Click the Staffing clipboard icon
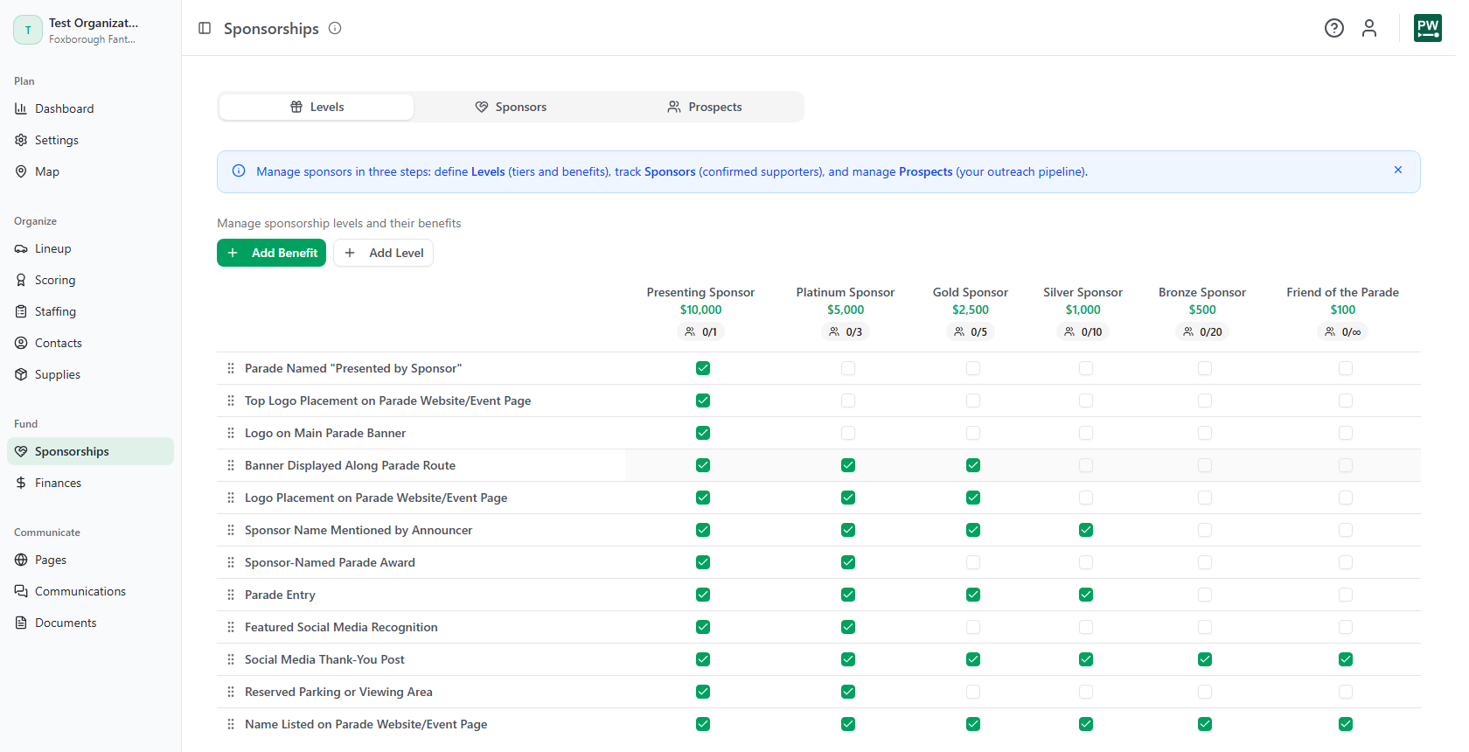Screen dimensions: 1469x752 [21, 311]
